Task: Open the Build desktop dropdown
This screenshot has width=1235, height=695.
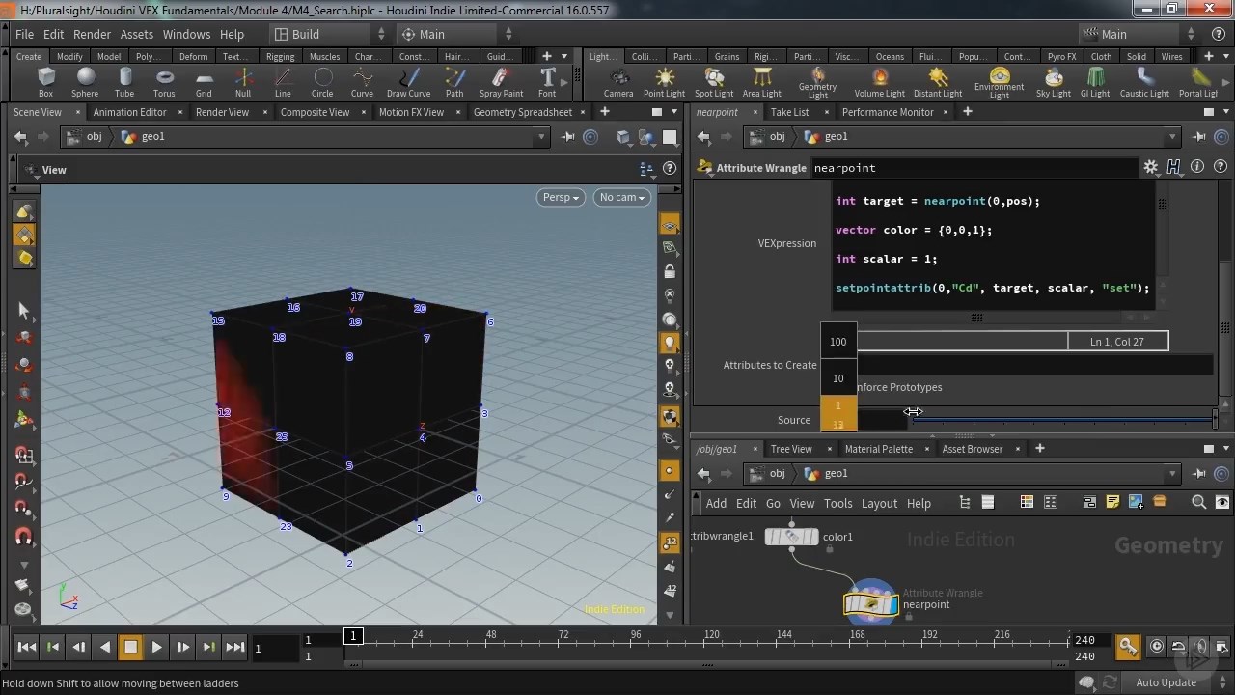Action: tap(328, 34)
